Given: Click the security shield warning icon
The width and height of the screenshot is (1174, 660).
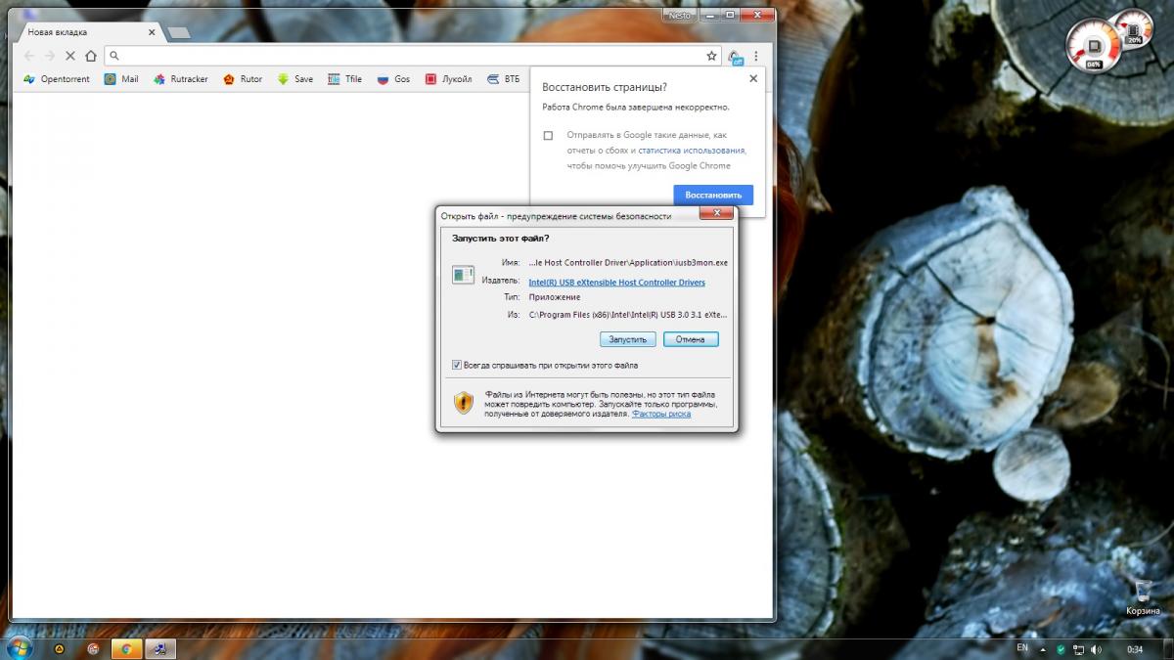Looking at the screenshot, I should [x=464, y=402].
